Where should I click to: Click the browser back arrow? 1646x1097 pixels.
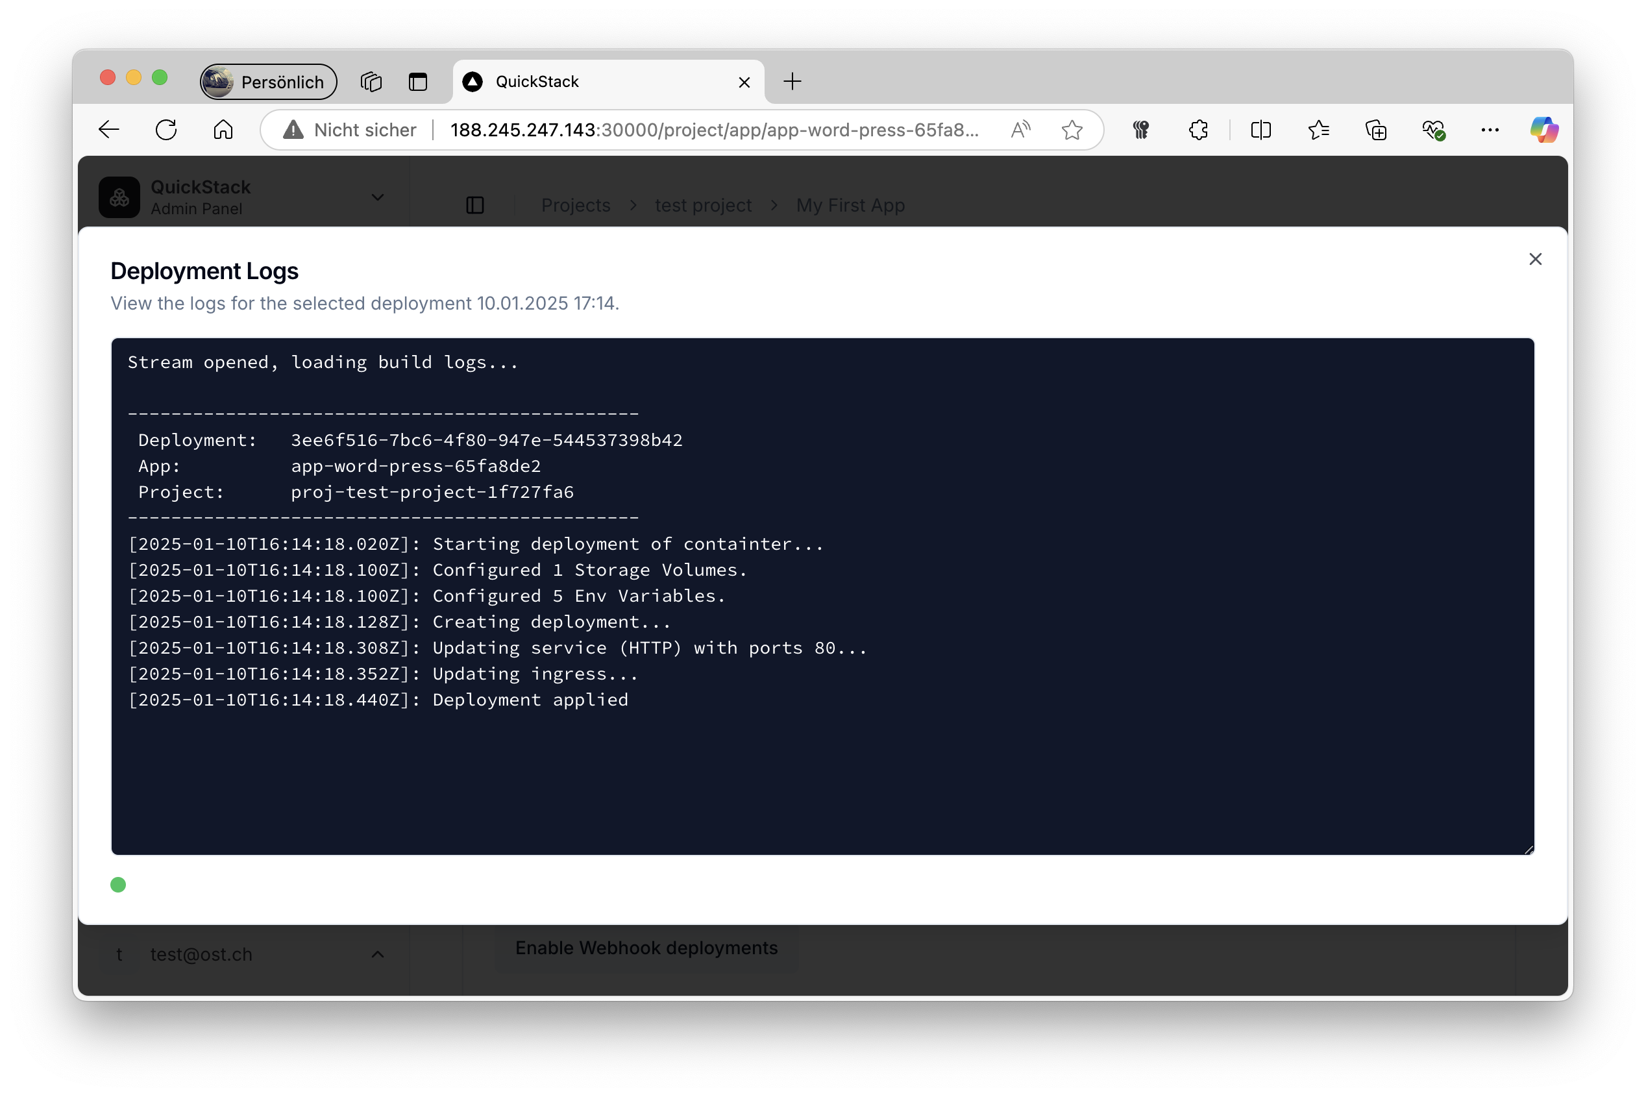coord(109,129)
